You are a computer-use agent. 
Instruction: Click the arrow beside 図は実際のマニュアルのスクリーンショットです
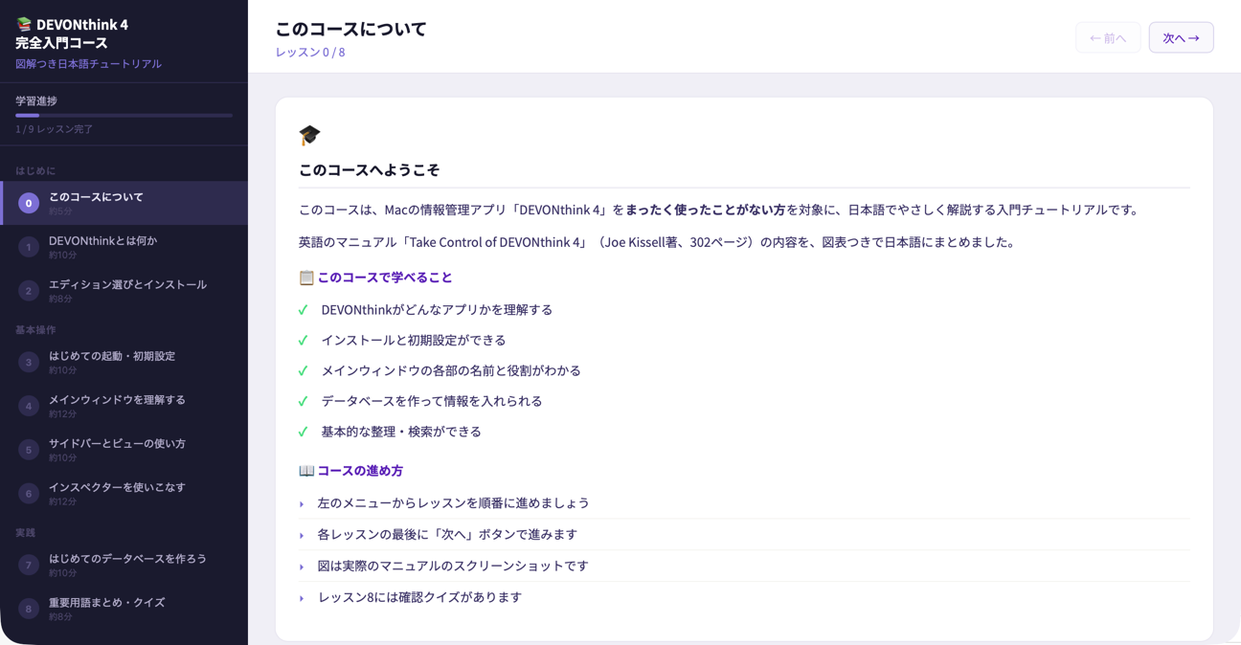[302, 567]
